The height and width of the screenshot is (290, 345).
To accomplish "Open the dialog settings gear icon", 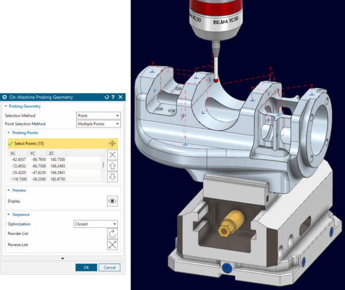I will tap(5, 97).
